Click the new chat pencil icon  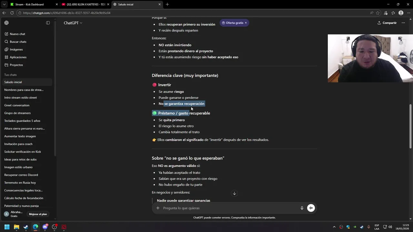tap(6, 34)
